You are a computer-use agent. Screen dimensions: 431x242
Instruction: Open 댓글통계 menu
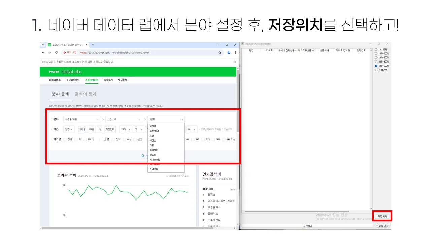123,80
